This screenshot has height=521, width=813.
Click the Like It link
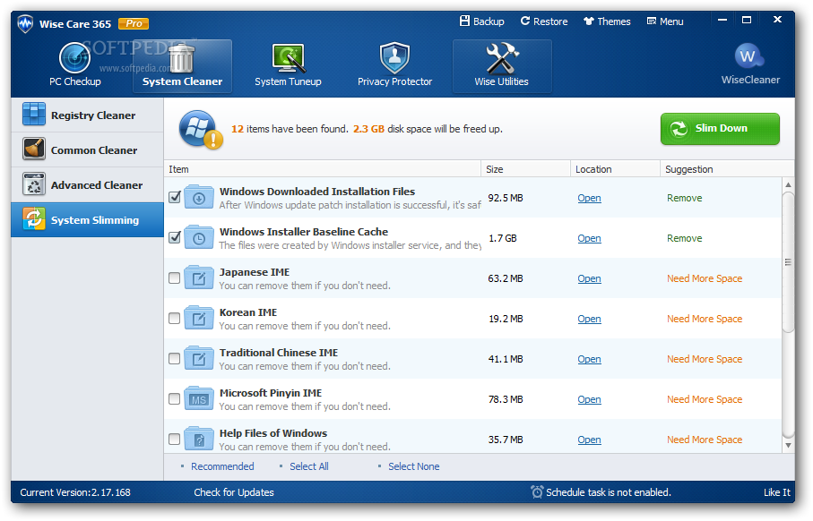pyautogui.click(x=777, y=492)
